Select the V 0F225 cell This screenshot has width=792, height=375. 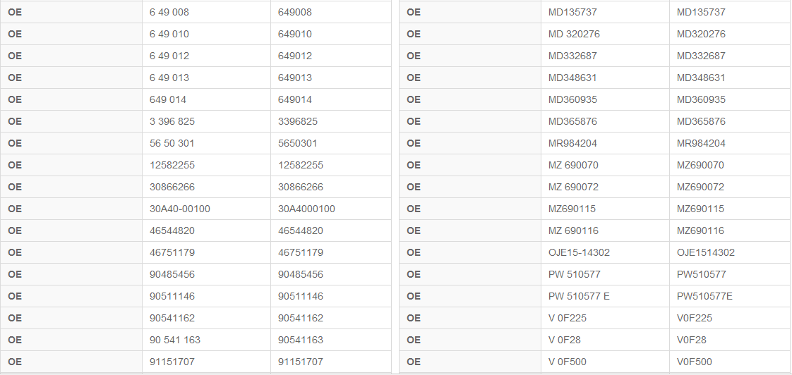[605, 319]
